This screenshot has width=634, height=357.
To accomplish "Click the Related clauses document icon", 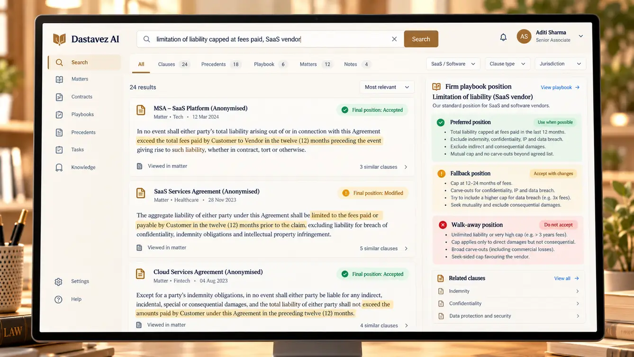I will [x=440, y=278].
